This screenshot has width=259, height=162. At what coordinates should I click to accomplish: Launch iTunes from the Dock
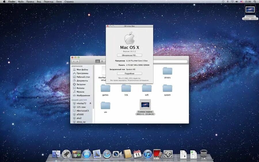coord(148,154)
